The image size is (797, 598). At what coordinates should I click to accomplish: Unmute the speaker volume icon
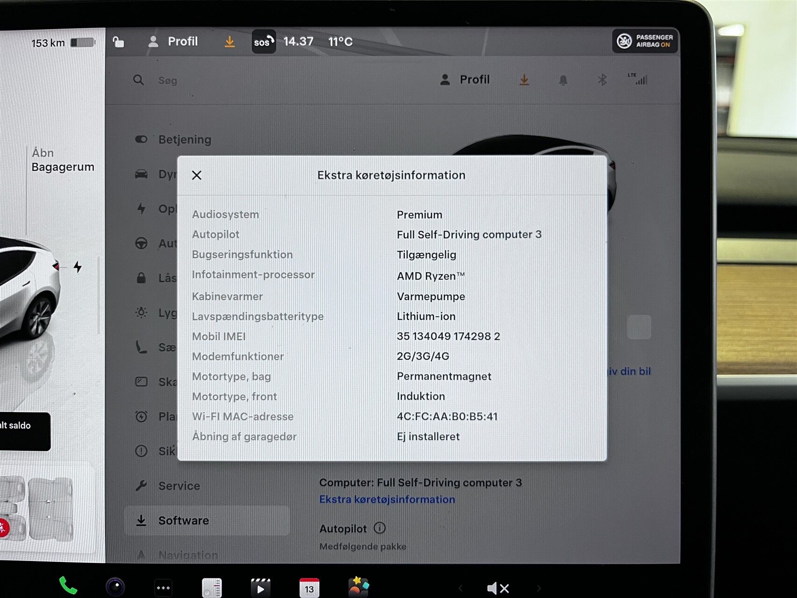498,588
